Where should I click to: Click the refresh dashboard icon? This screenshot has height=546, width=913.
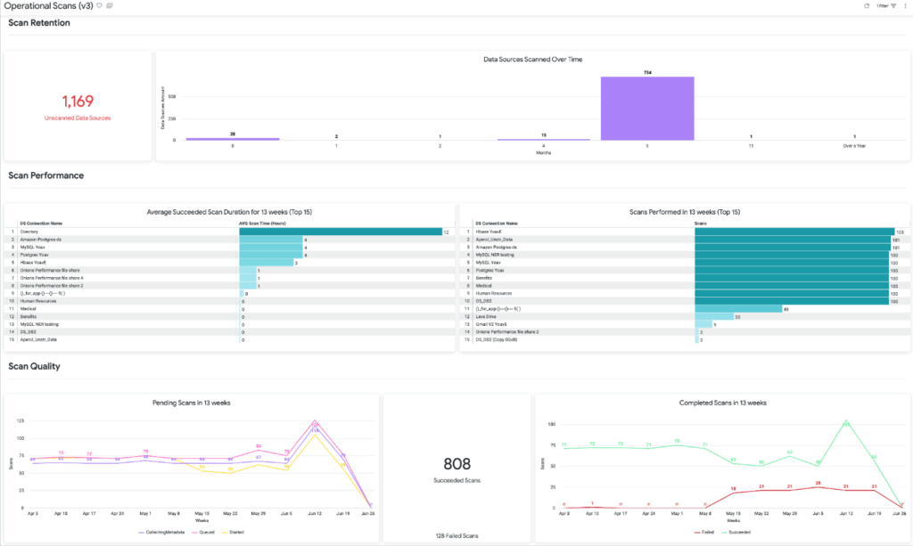867,6
